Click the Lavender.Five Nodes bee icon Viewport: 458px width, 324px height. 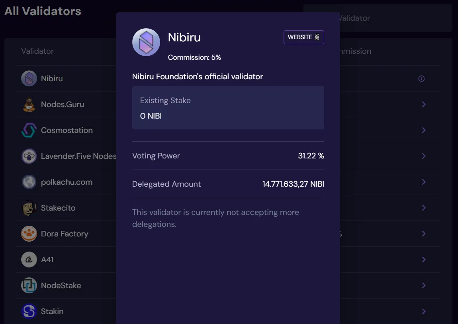point(29,156)
